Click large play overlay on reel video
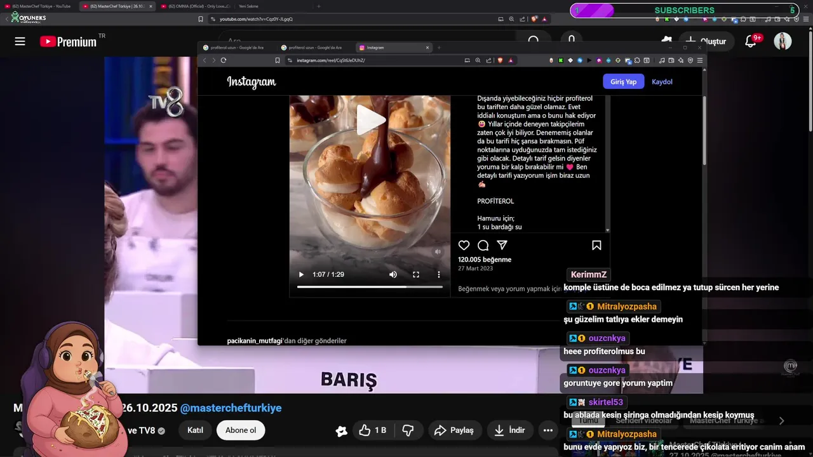The image size is (813, 457). click(370, 119)
